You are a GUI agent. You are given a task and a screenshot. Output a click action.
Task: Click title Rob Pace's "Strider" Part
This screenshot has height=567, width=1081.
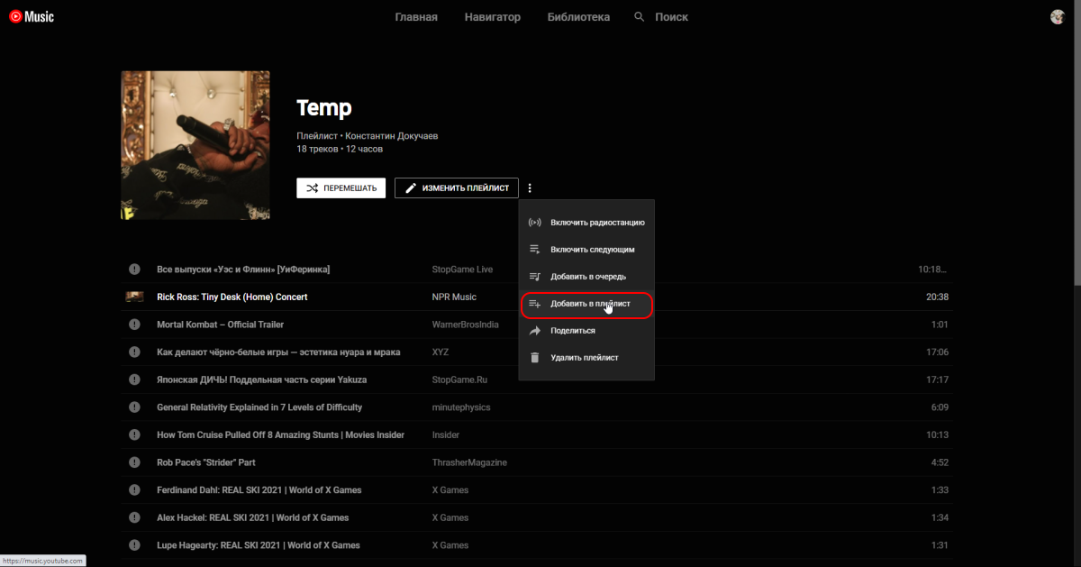pyautogui.click(x=207, y=462)
